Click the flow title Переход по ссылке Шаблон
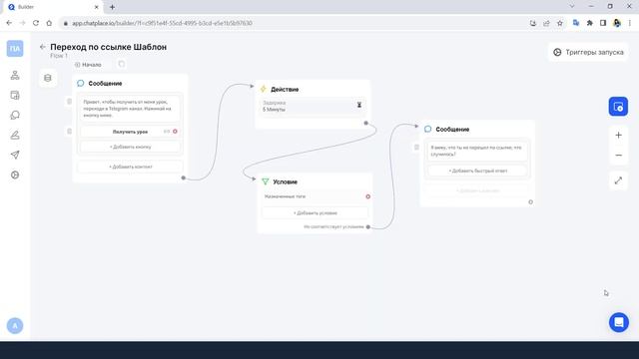Screen dimensions: 639x359 pos(109,47)
